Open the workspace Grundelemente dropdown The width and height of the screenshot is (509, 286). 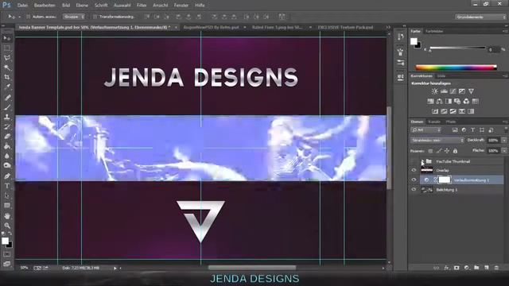point(480,17)
